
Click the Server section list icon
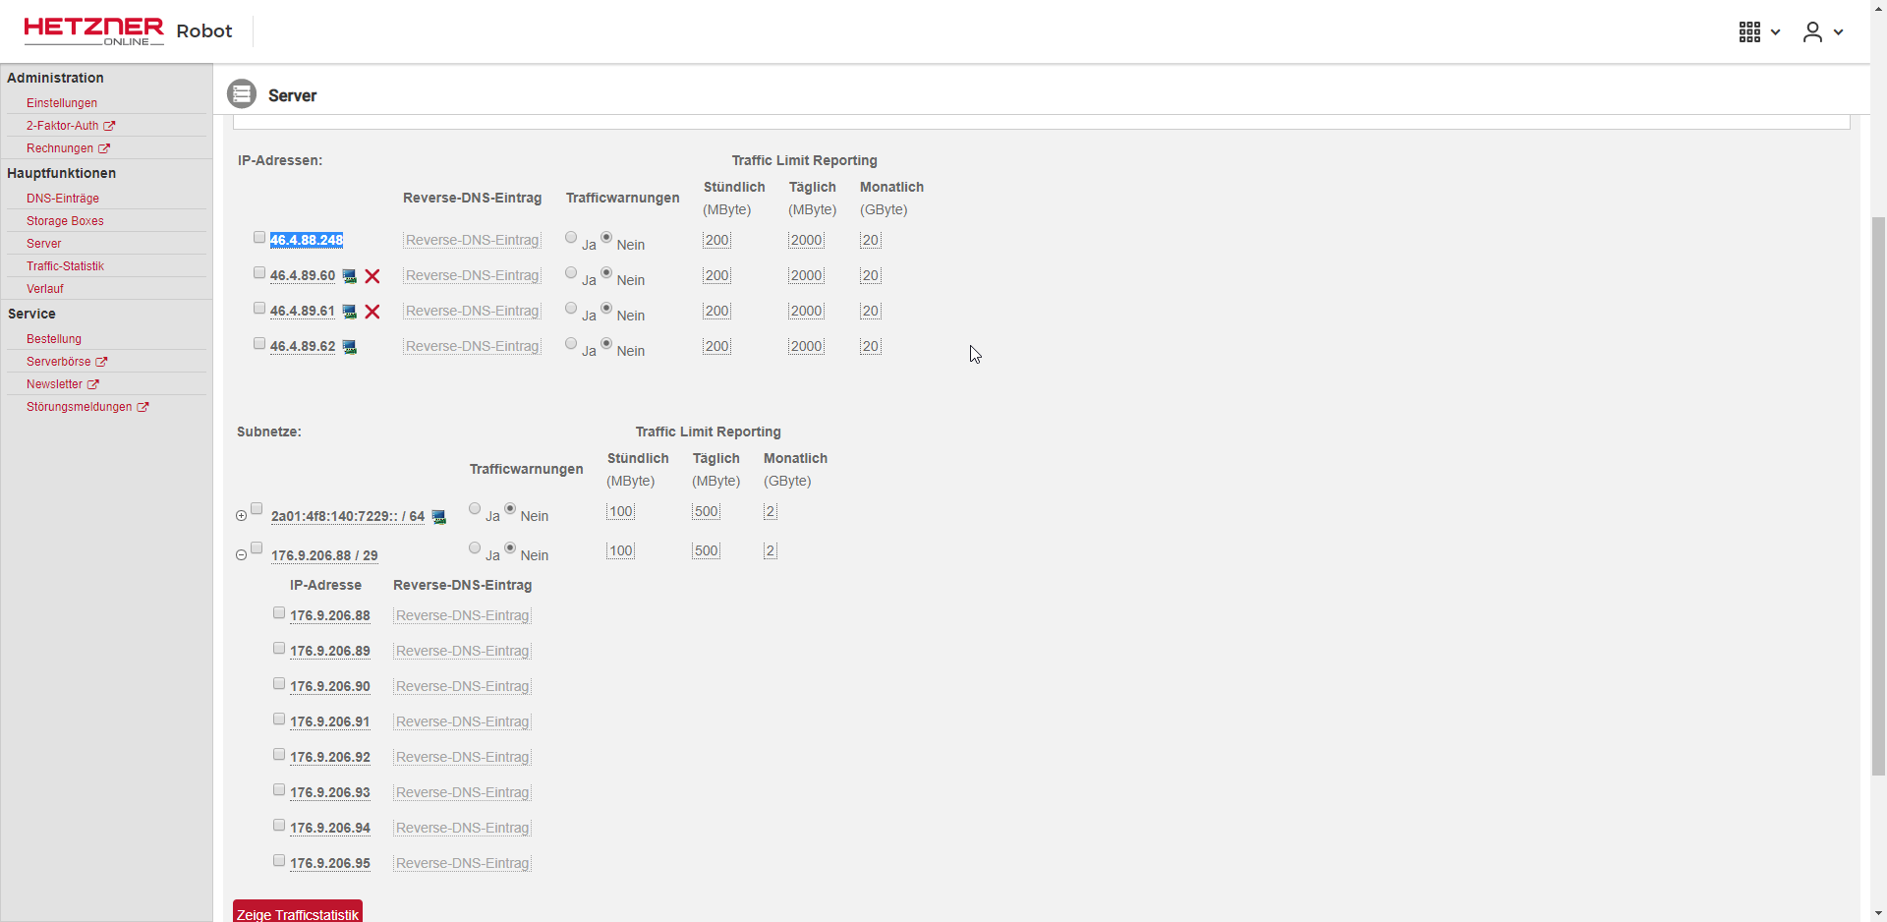click(x=242, y=94)
